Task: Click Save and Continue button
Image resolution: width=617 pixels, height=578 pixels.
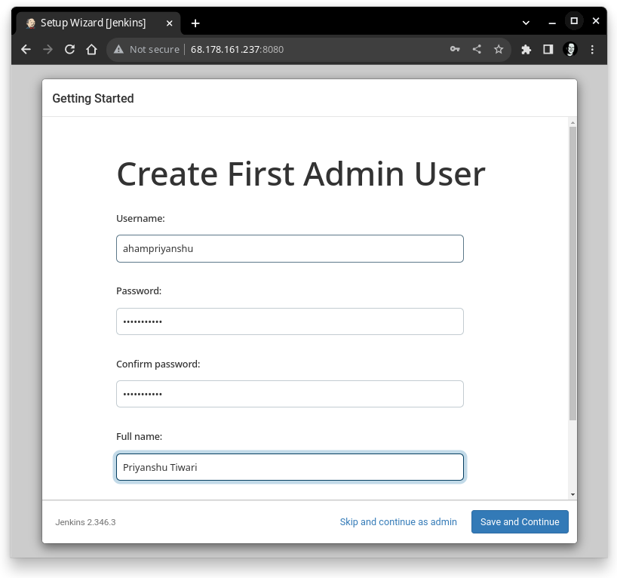Action: (x=520, y=521)
